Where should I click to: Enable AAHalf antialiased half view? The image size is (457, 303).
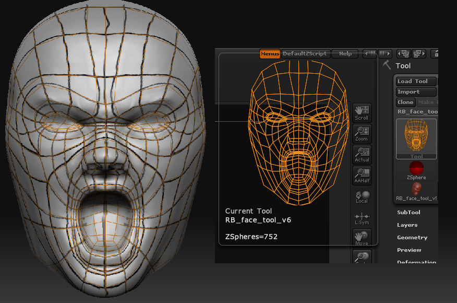(362, 176)
